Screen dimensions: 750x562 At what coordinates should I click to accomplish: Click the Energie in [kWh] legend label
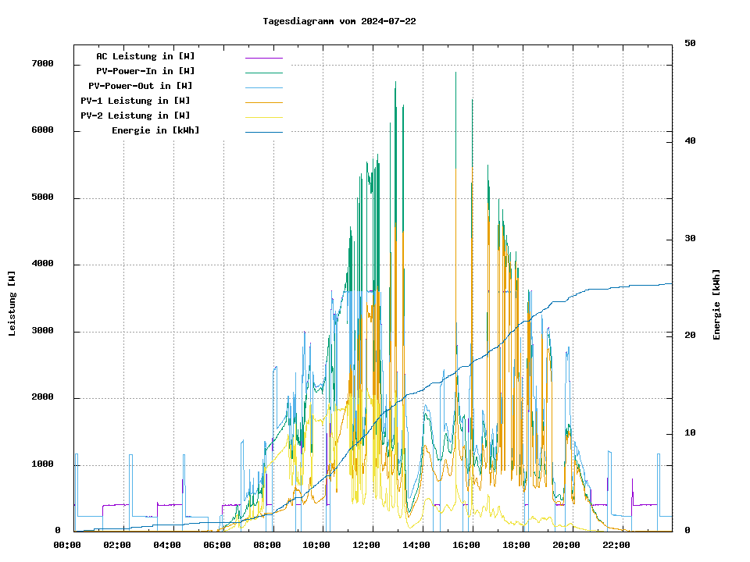(155, 130)
